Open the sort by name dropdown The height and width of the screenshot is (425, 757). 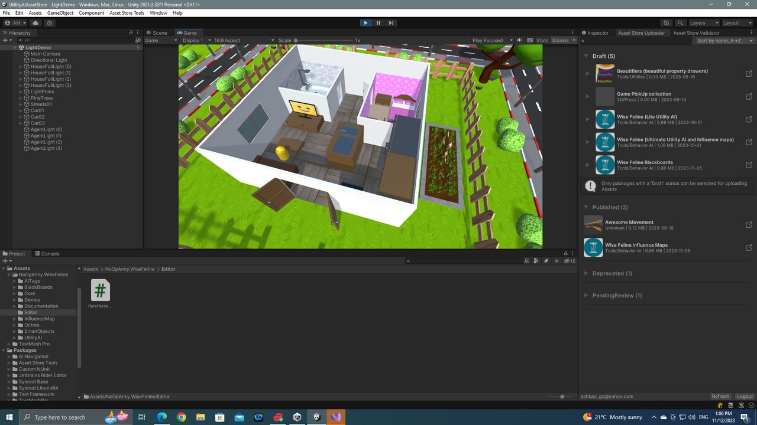(x=725, y=41)
